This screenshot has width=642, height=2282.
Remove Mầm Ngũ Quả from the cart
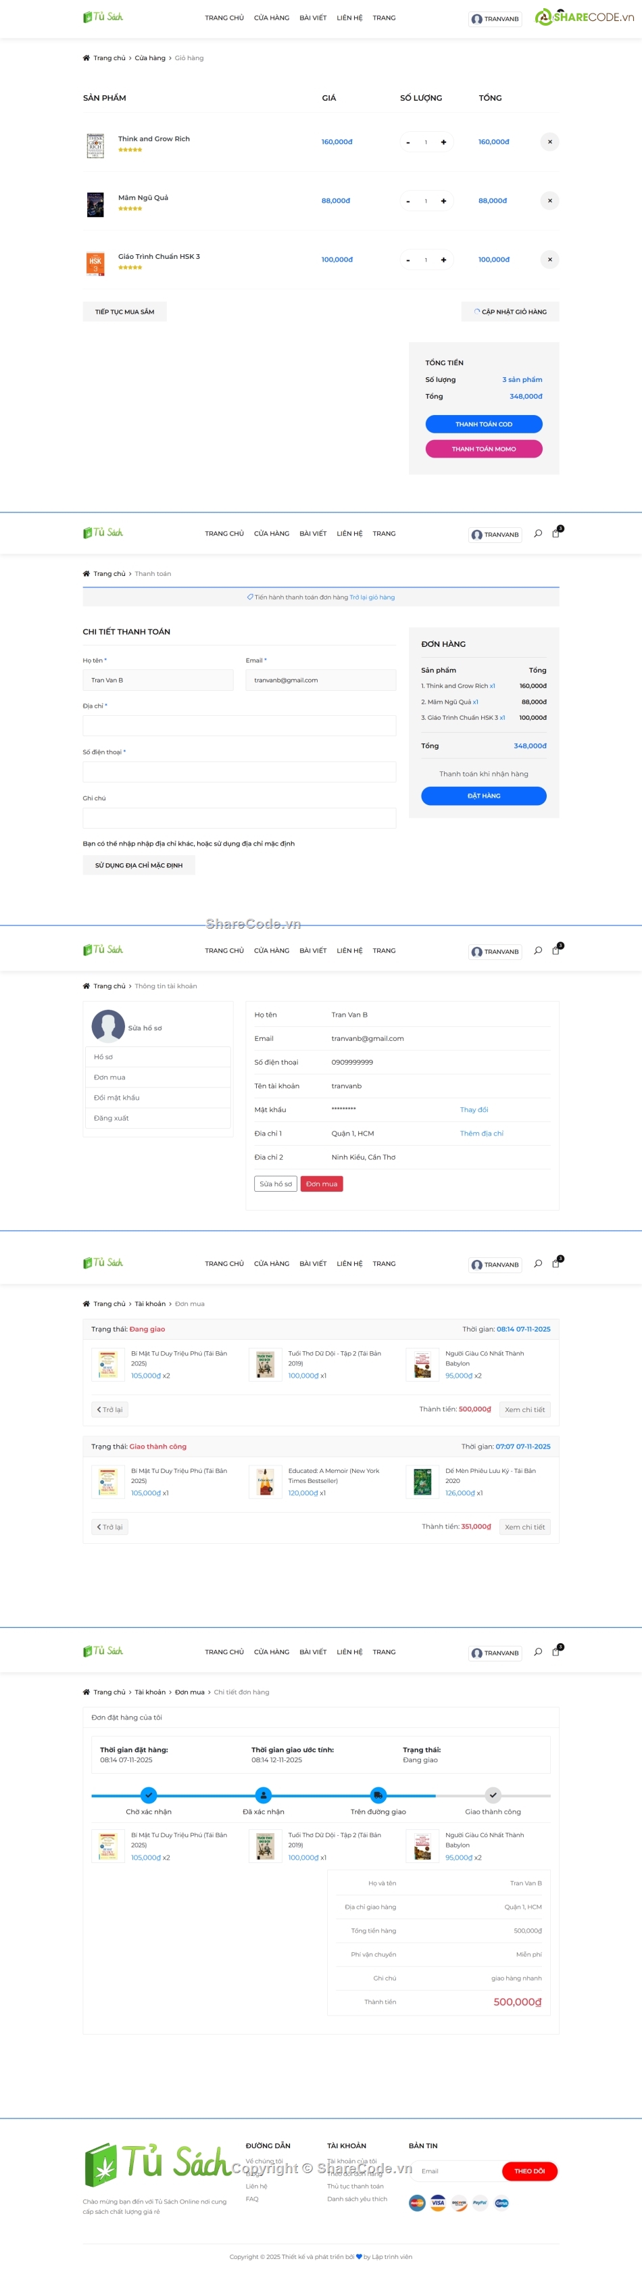point(549,200)
